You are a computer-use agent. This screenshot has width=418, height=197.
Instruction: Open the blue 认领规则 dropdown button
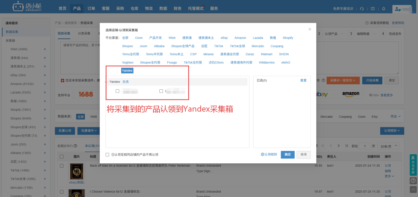coord(392,131)
